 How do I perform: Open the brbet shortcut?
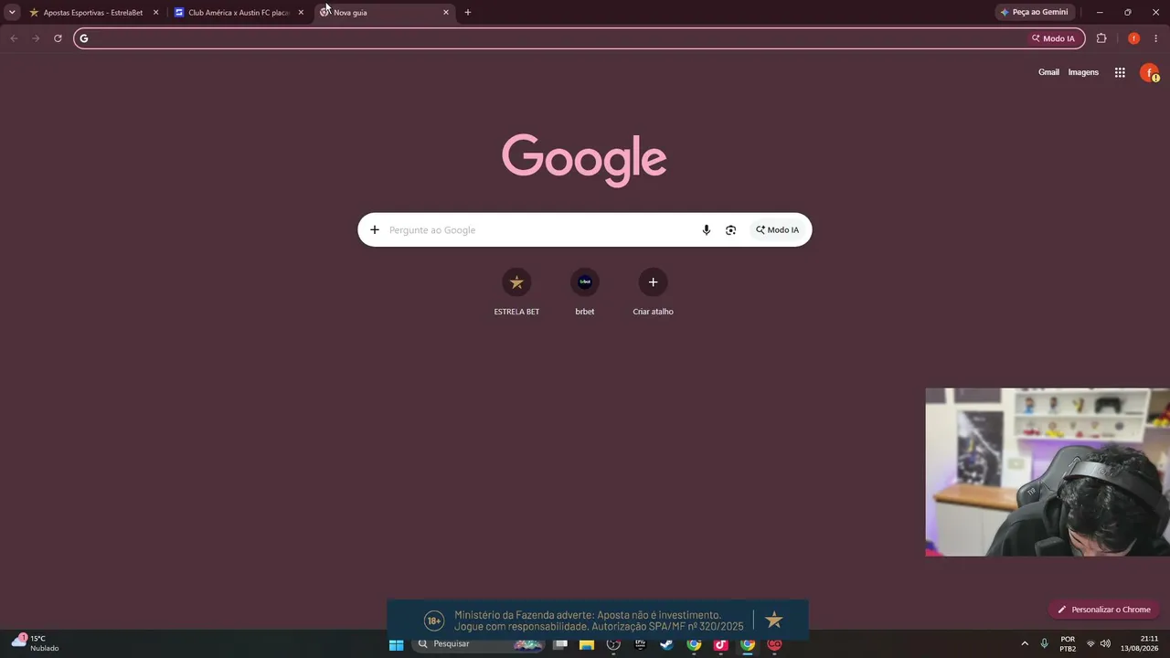pos(585,292)
